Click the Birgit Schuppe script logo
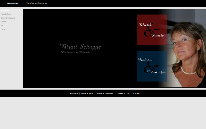This screenshot has width=206, height=129. (81, 47)
